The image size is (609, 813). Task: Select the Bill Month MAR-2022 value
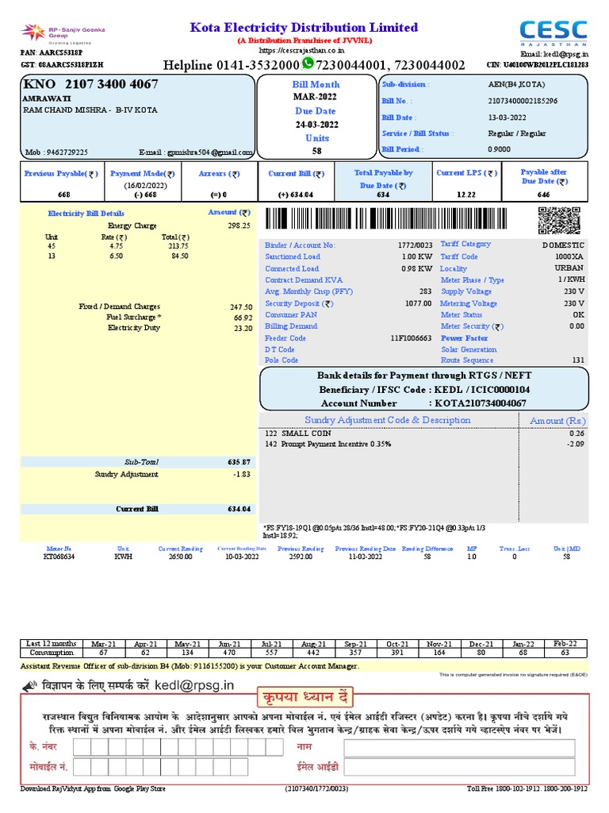tap(315, 97)
